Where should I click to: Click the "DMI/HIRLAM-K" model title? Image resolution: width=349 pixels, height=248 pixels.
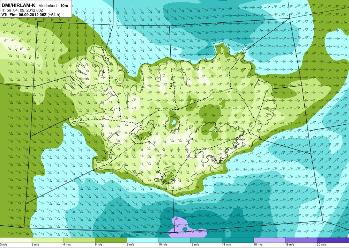point(18,5)
